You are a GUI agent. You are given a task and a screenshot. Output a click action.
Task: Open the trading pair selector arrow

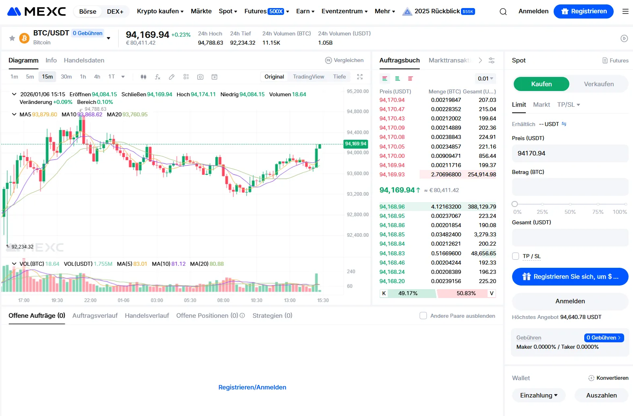pos(108,39)
